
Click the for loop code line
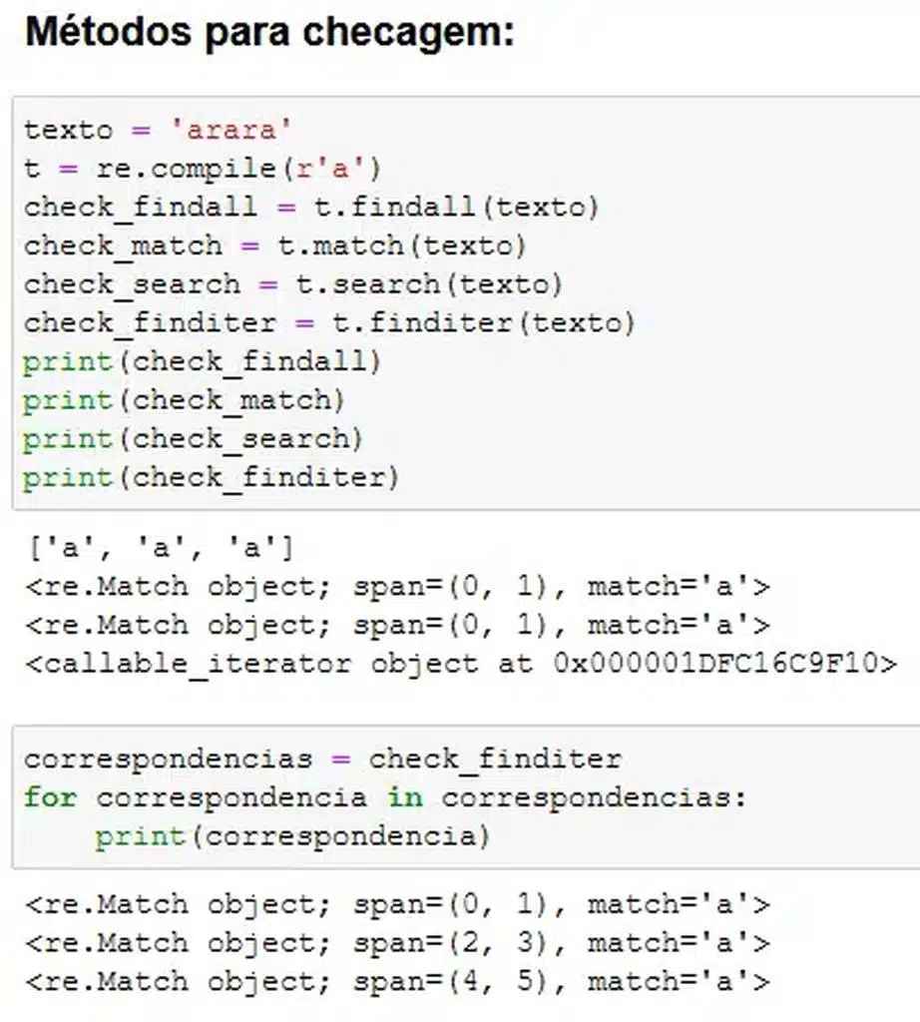pyautogui.click(x=385, y=797)
